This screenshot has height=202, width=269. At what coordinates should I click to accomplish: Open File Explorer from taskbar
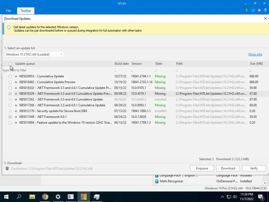[32, 197]
